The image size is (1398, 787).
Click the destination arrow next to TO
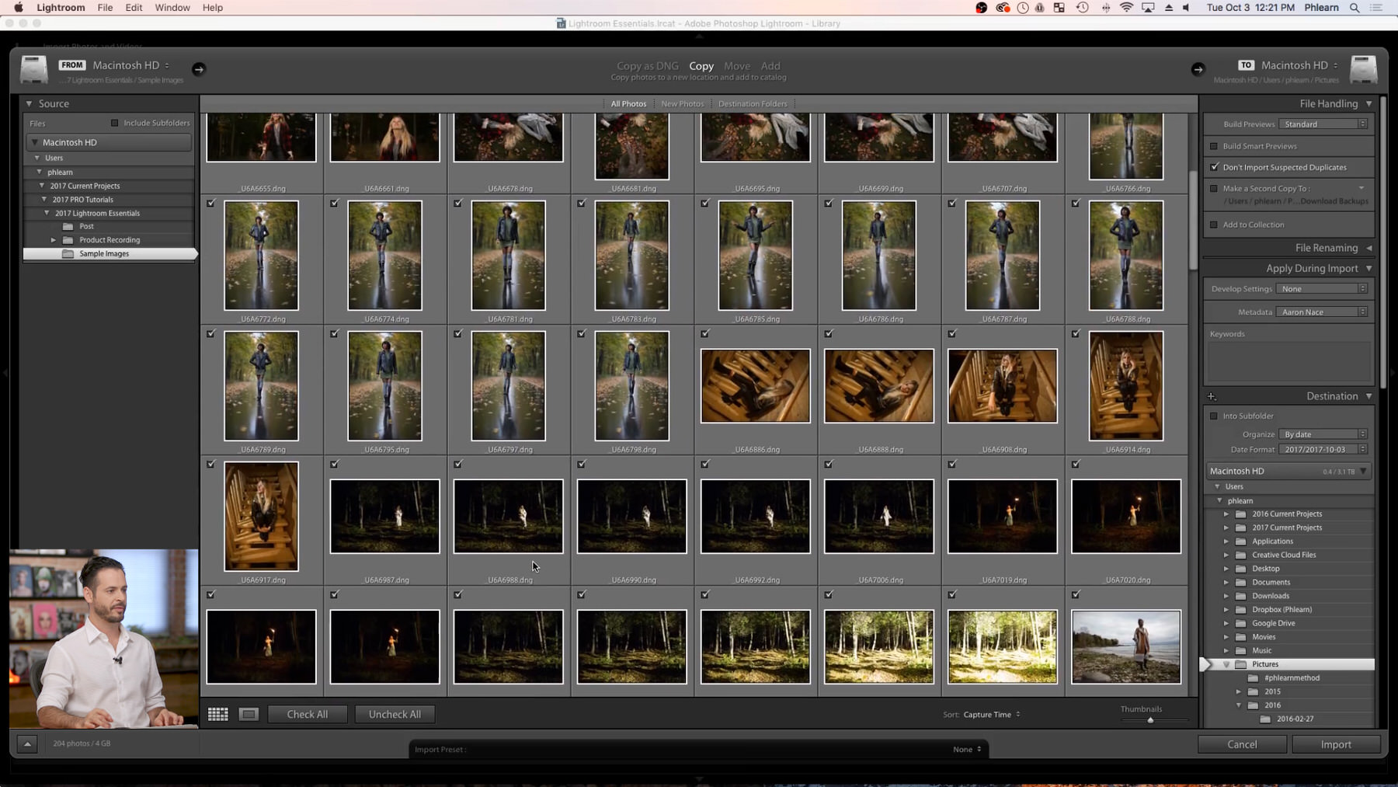point(1198,69)
